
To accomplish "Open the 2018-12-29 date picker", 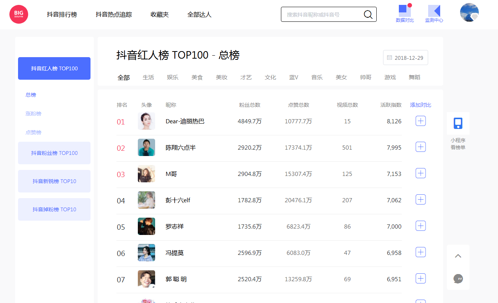I will pyautogui.click(x=406, y=58).
